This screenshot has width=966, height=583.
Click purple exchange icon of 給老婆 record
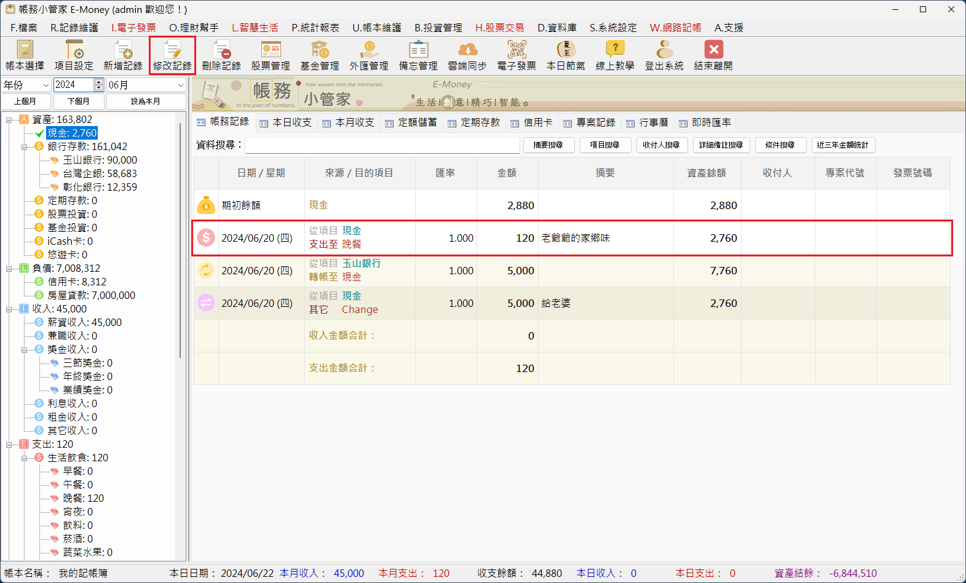pyautogui.click(x=206, y=303)
